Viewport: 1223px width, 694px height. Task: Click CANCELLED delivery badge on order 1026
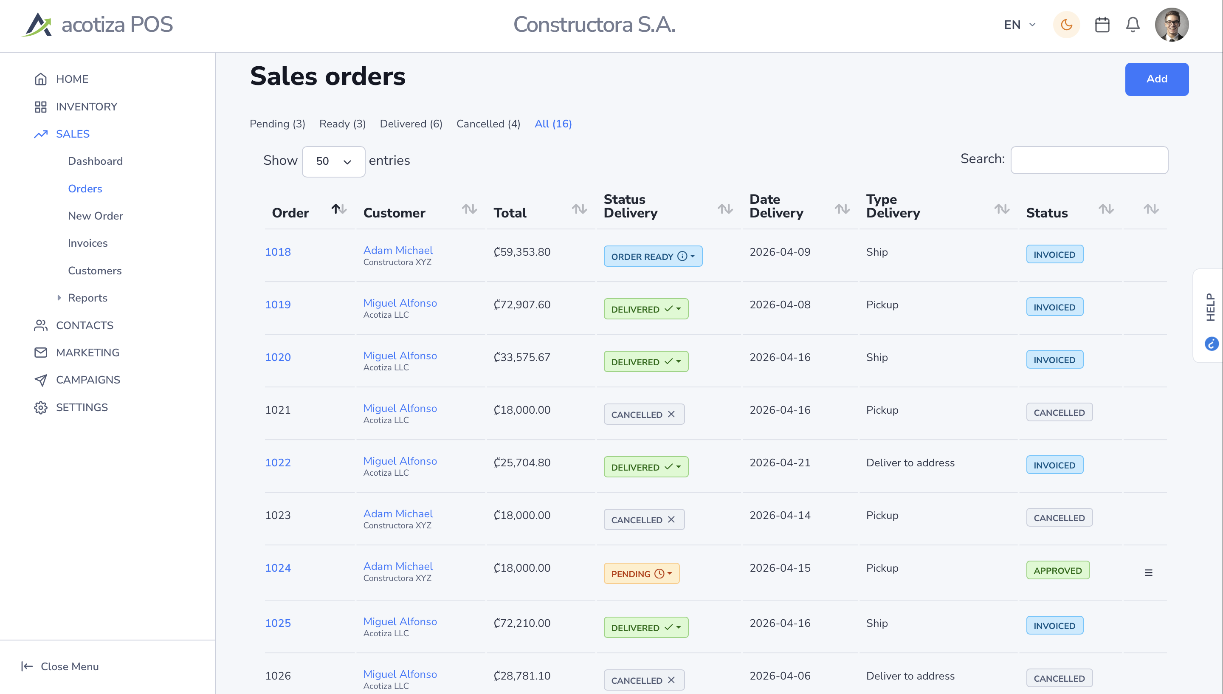[x=644, y=680]
